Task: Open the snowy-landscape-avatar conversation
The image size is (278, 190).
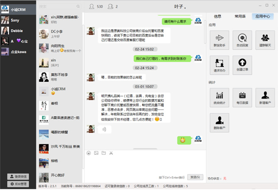Action: (59, 134)
